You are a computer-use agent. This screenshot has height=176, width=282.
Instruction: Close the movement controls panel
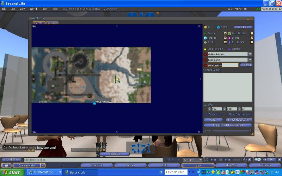(x=154, y=144)
